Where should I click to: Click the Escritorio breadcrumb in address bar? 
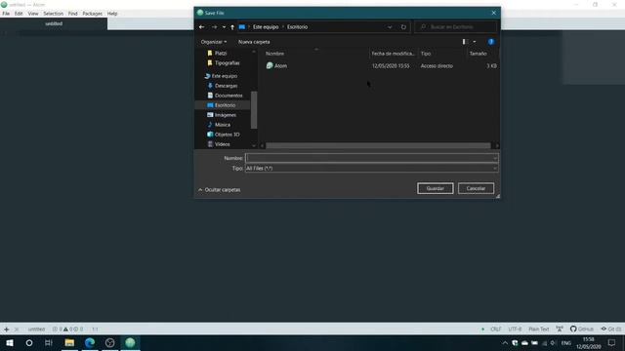297,27
